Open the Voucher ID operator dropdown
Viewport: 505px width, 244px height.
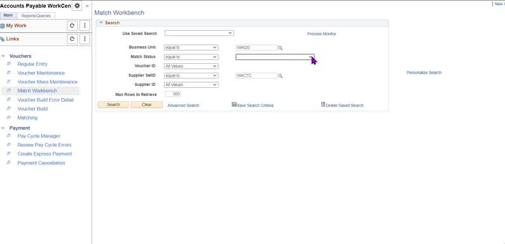point(191,66)
